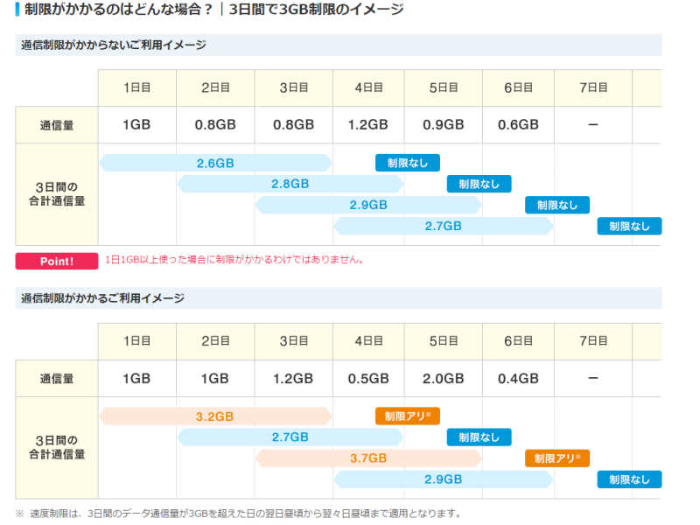Click the first orange 制限アリ badge beside 3.2GB
Image resolution: width=700 pixels, height=525 pixels.
coord(407,416)
